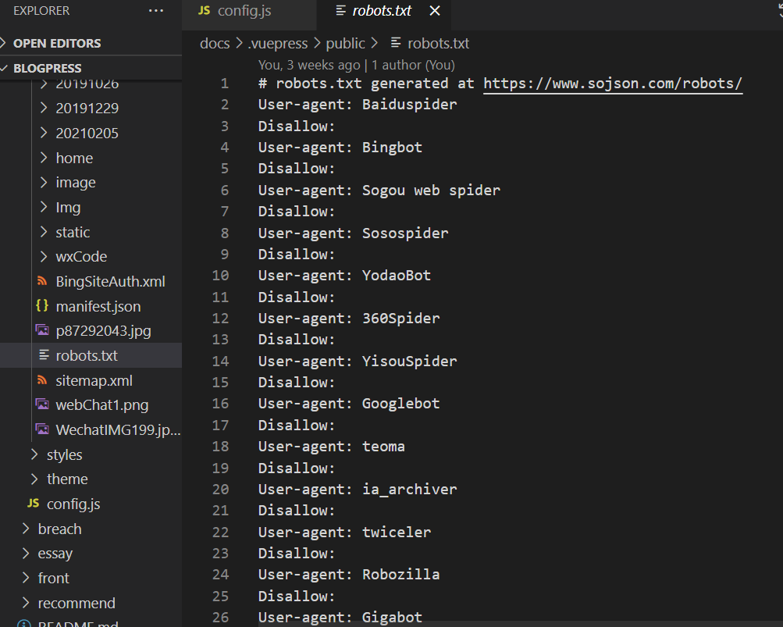Place cursor on 'Bingbot' on line 4
The height and width of the screenshot is (627, 783).
392,148
